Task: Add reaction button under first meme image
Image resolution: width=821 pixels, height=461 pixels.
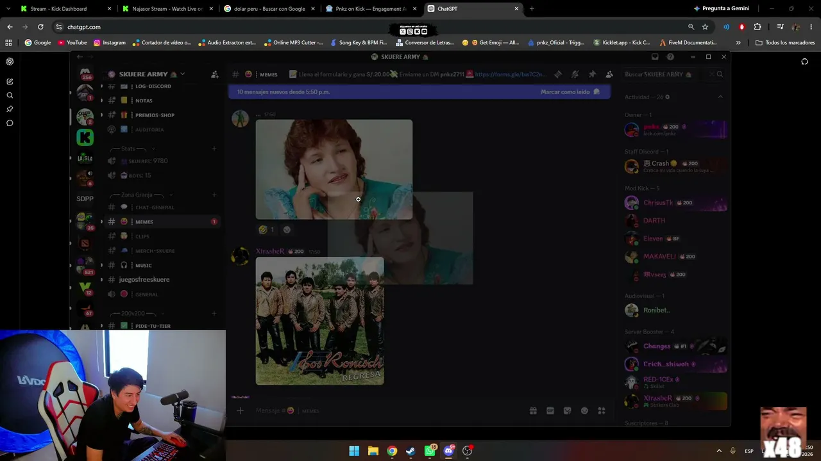Action: point(287,229)
